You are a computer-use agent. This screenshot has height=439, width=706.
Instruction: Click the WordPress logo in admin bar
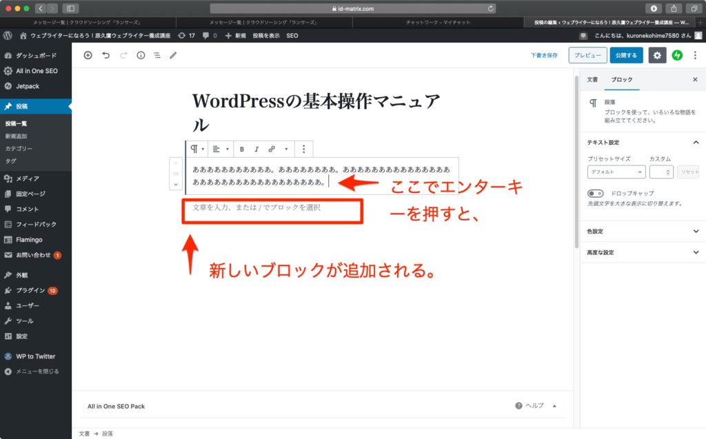click(x=8, y=36)
